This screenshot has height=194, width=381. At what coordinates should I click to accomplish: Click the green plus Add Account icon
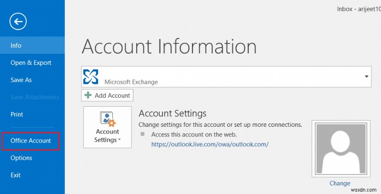(88, 95)
